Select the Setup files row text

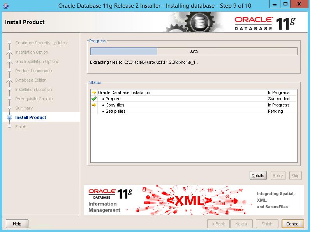click(115, 111)
